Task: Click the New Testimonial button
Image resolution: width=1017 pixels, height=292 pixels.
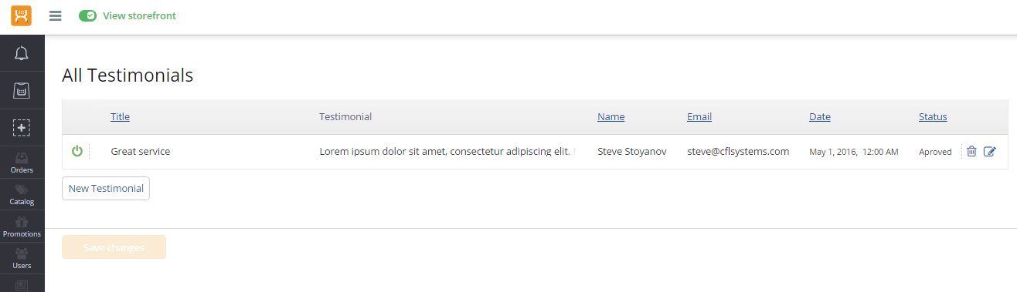Action: [x=106, y=189]
